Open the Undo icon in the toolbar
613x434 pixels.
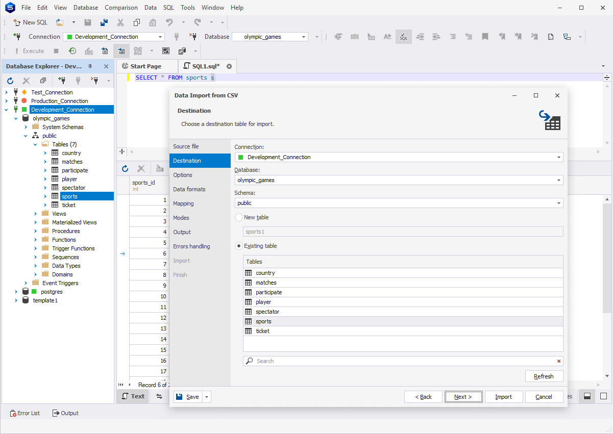[x=168, y=22]
